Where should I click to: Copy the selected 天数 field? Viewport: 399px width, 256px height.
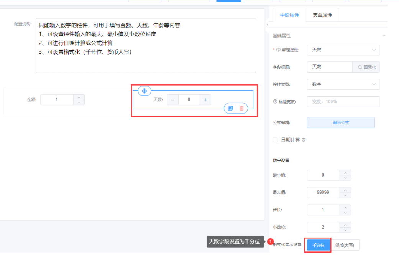[230, 109]
